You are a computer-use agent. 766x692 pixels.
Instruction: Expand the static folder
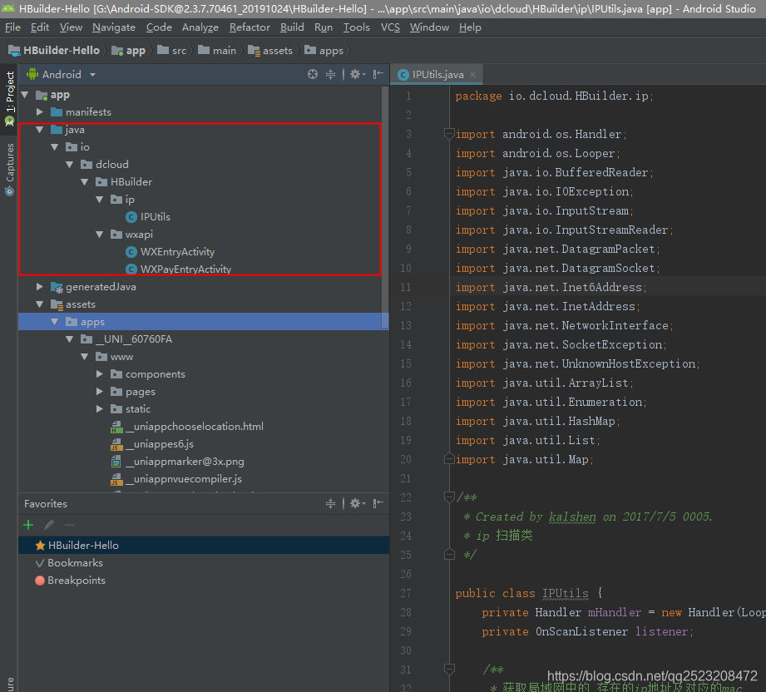tap(100, 409)
